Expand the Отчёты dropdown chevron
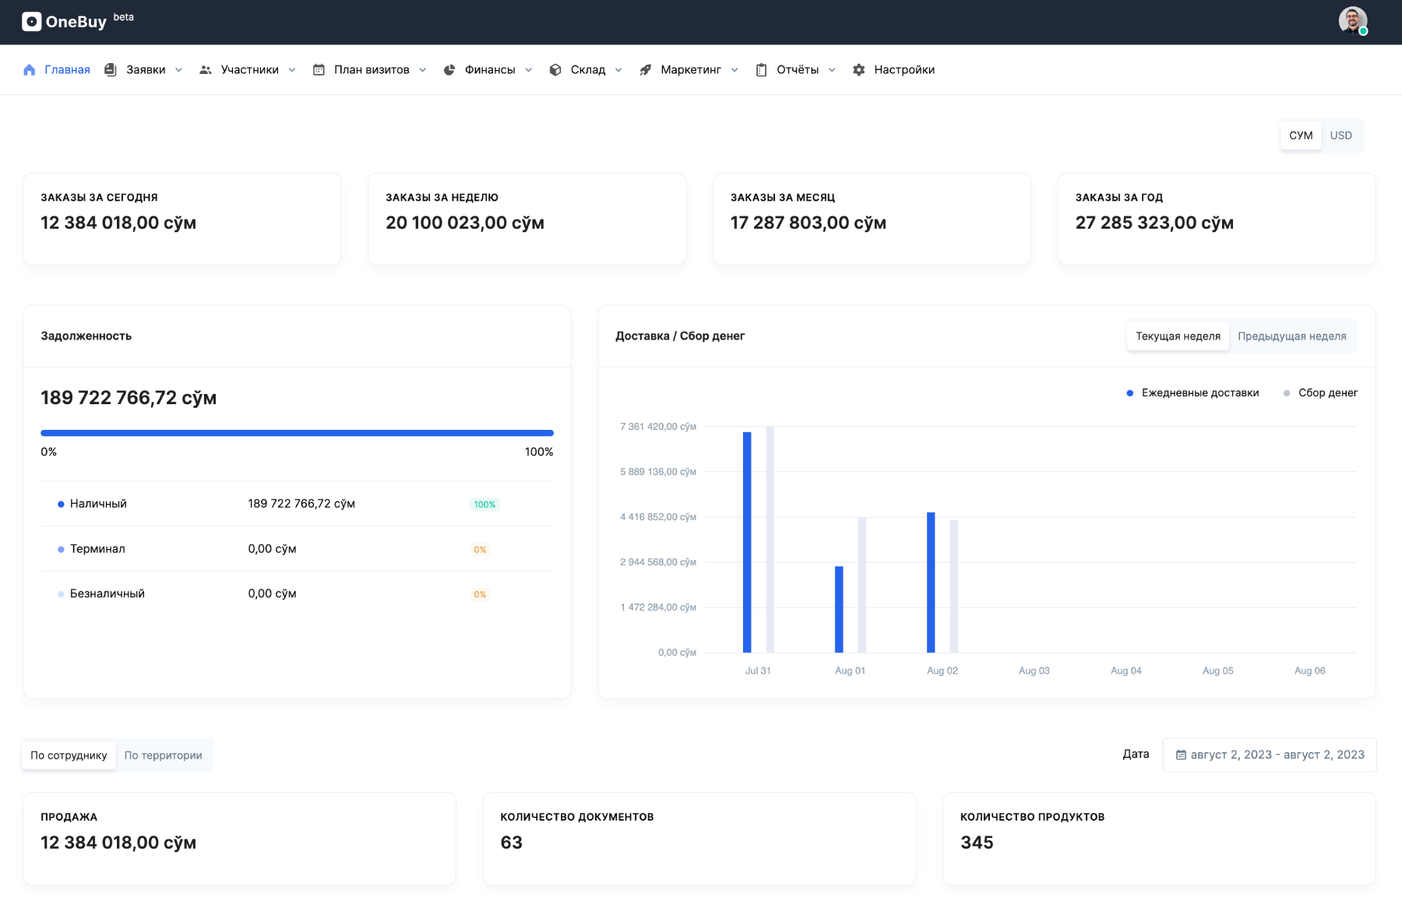 832,70
